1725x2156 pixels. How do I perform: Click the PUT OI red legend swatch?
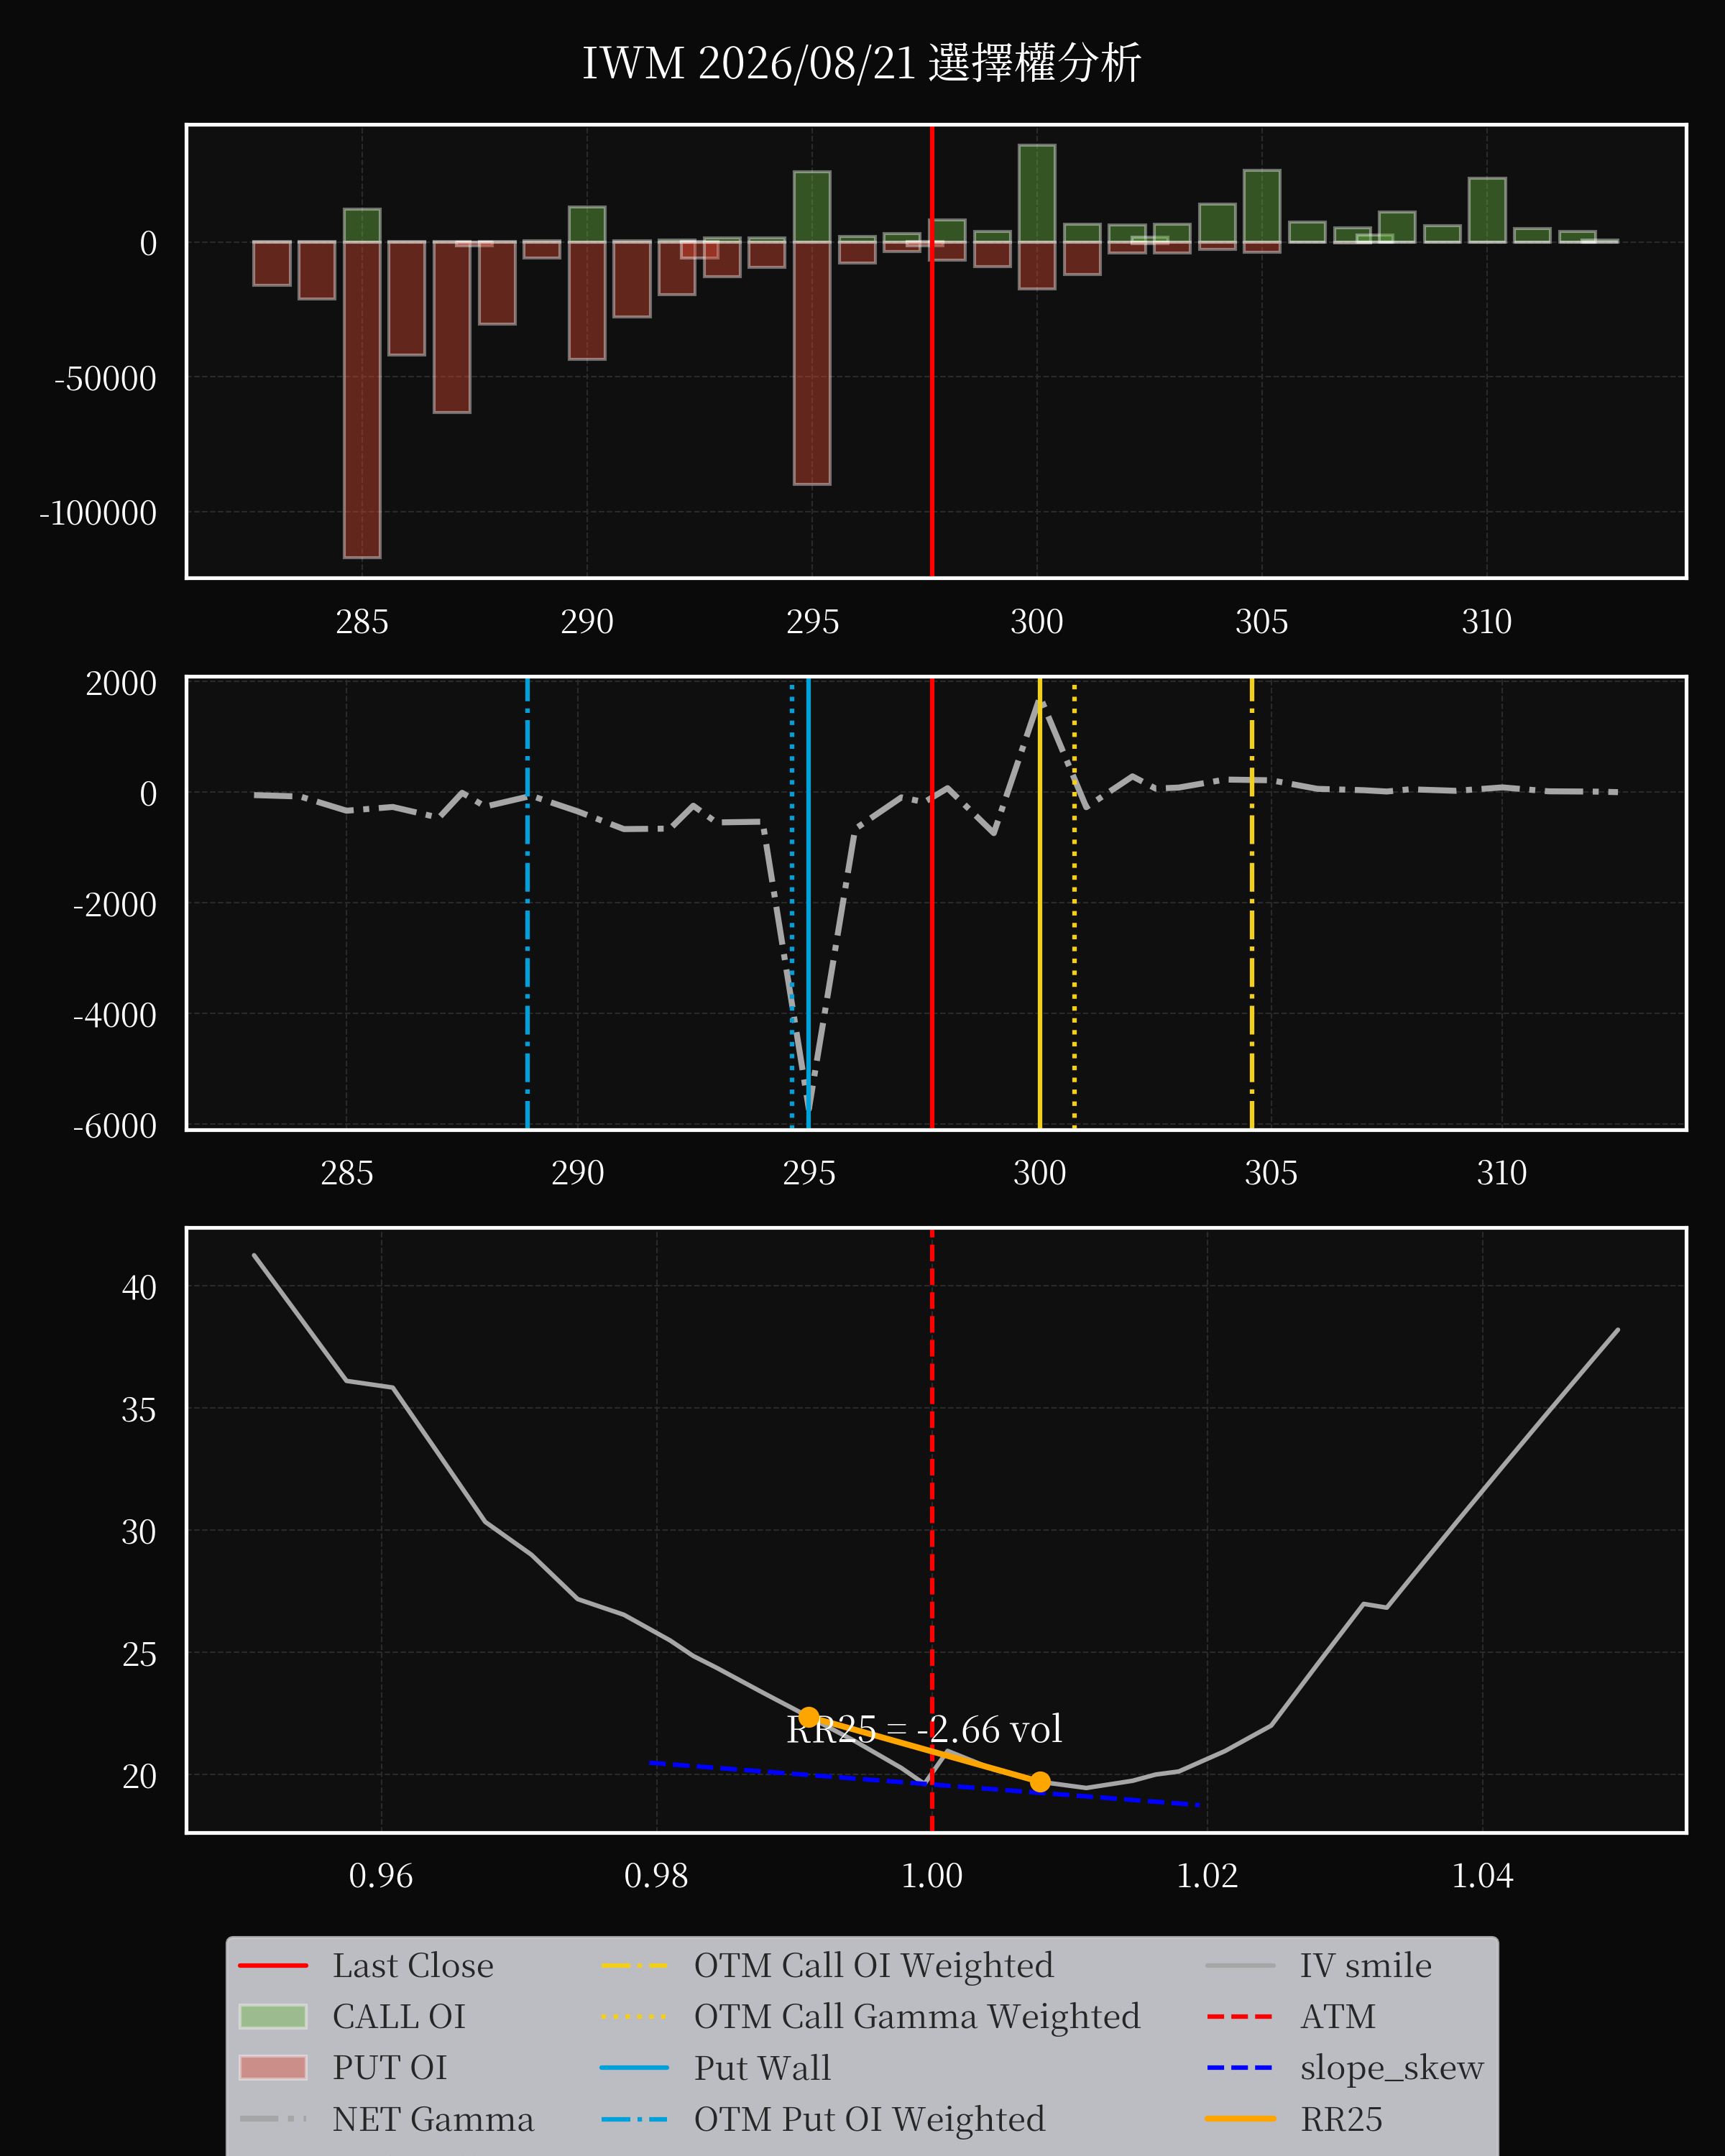coord(273,2067)
